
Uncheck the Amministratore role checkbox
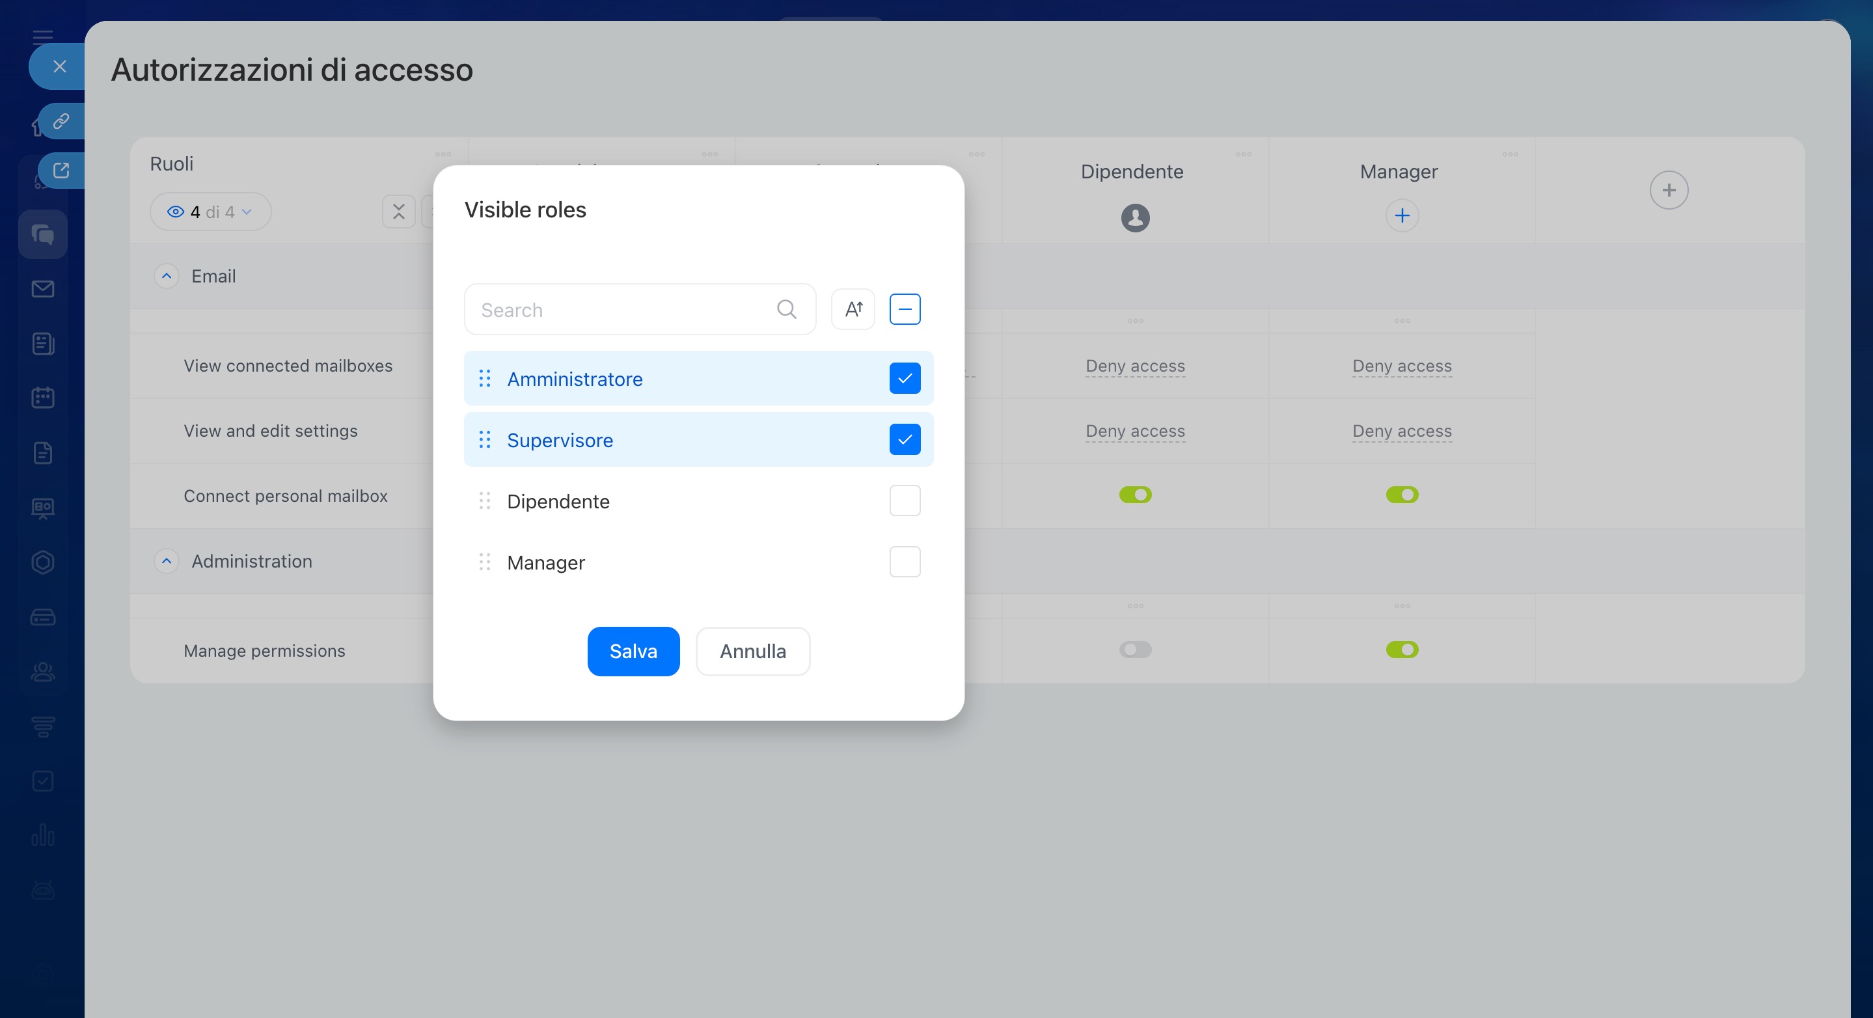click(x=905, y=378)
